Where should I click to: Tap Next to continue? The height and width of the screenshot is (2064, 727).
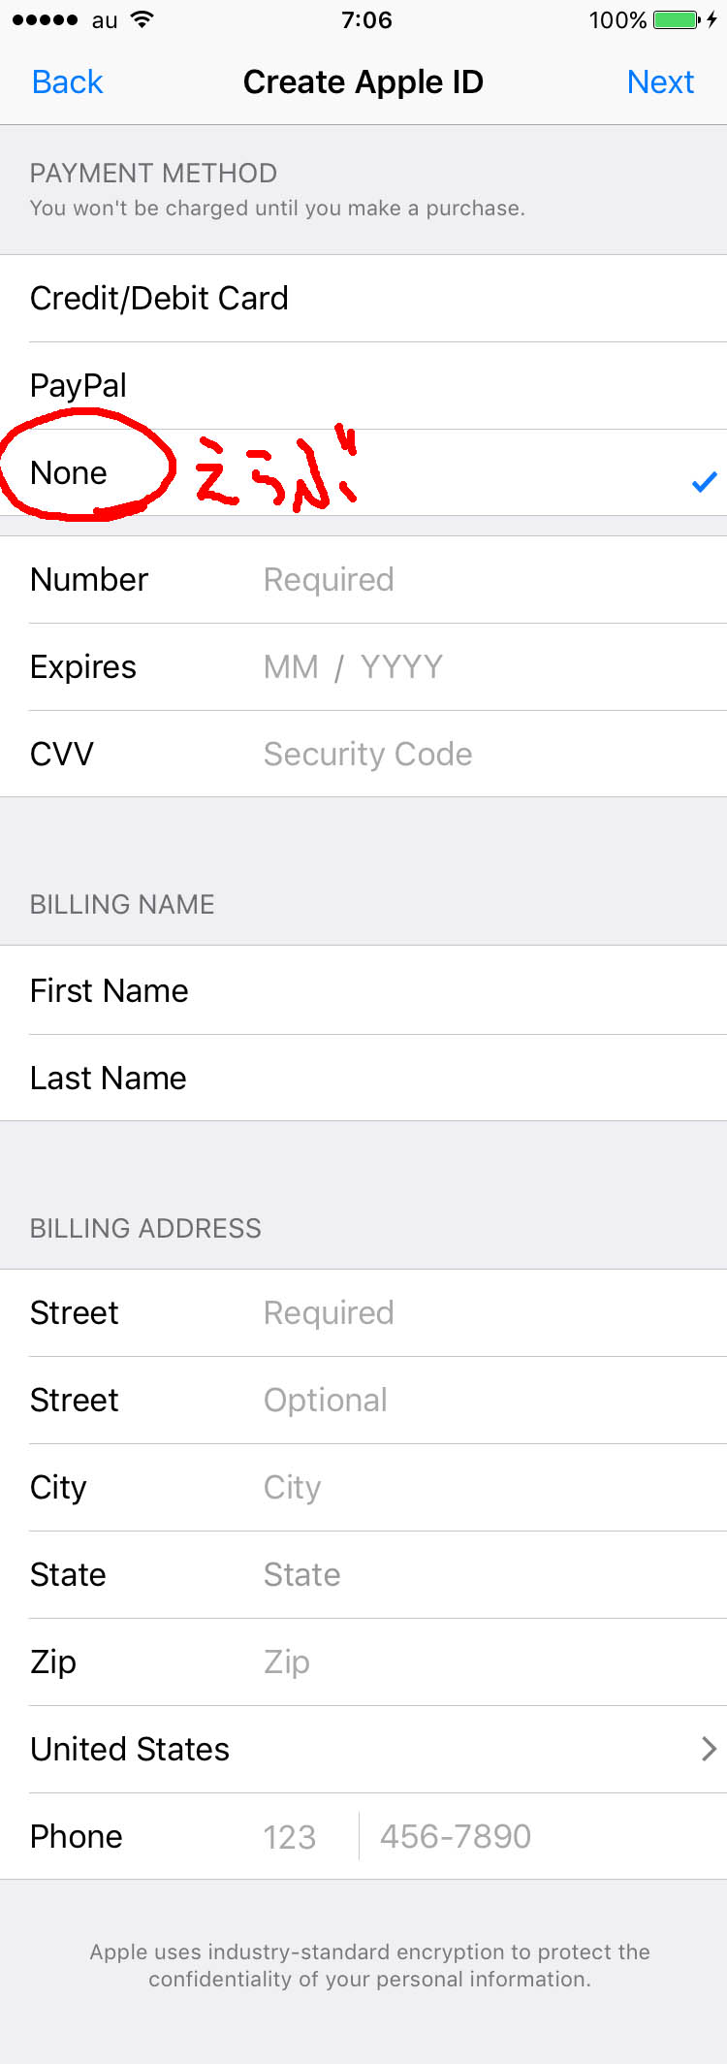coord(660,82)
